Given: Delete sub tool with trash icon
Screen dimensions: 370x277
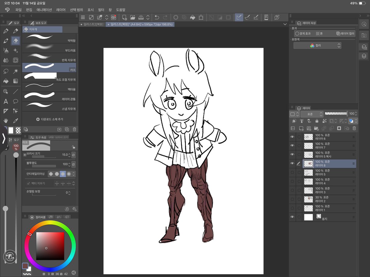Looking at the screenshot, I should (x=74, y=130).
